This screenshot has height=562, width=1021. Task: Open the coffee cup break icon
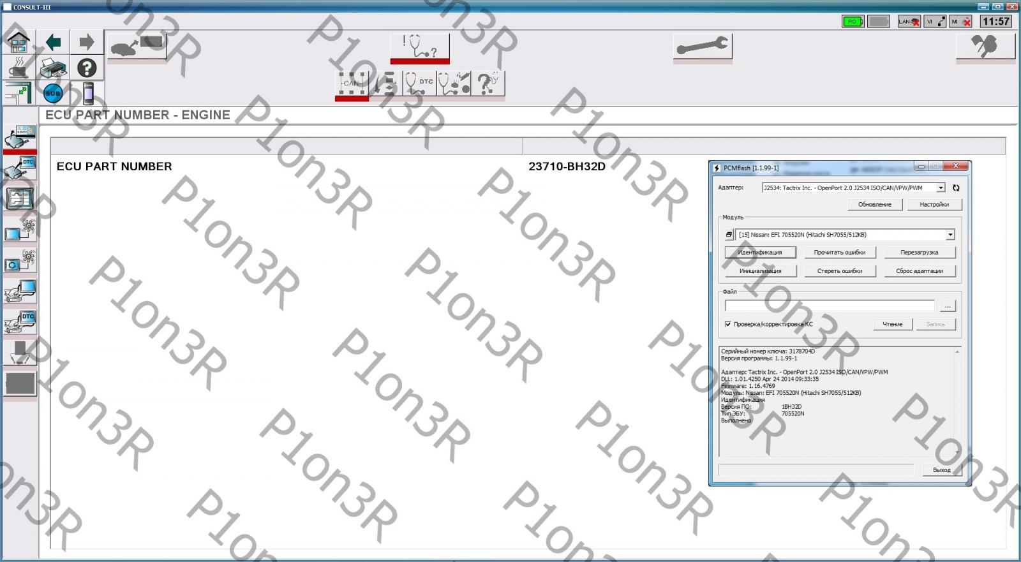tap(19, 68)
